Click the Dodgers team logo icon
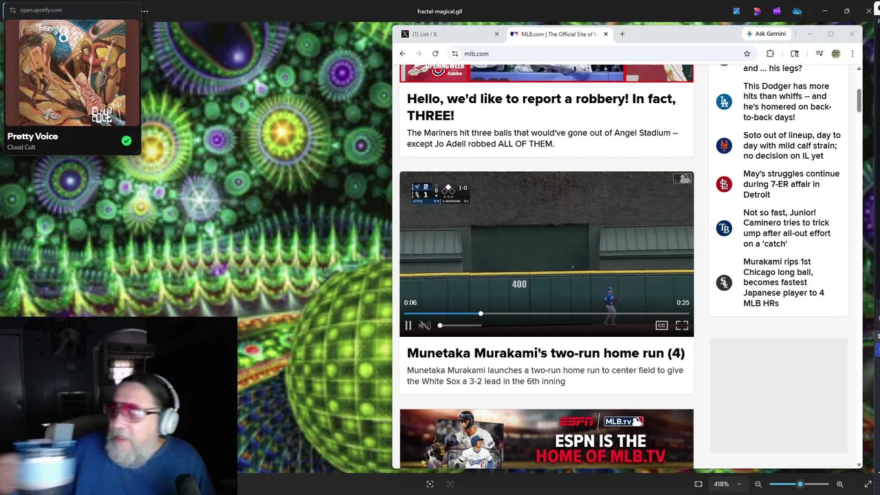This screenshot has height=495, width=880. point(724,102)
